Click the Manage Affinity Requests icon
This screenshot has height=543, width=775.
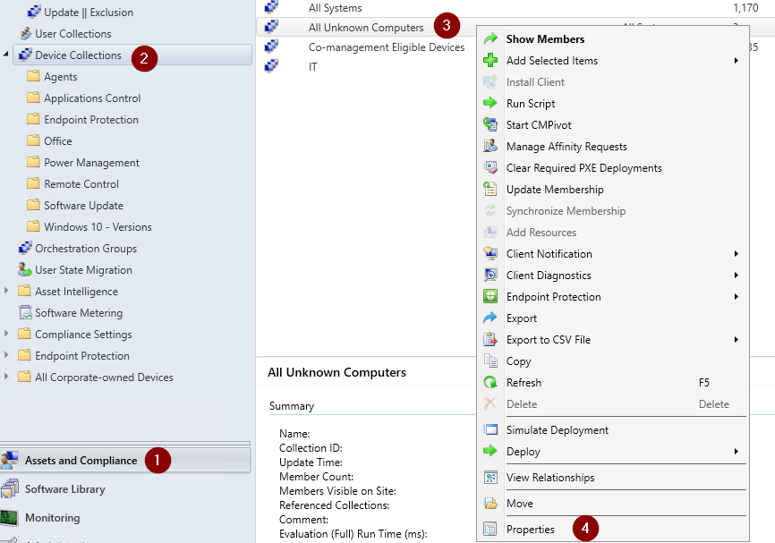tap(490, 146)
